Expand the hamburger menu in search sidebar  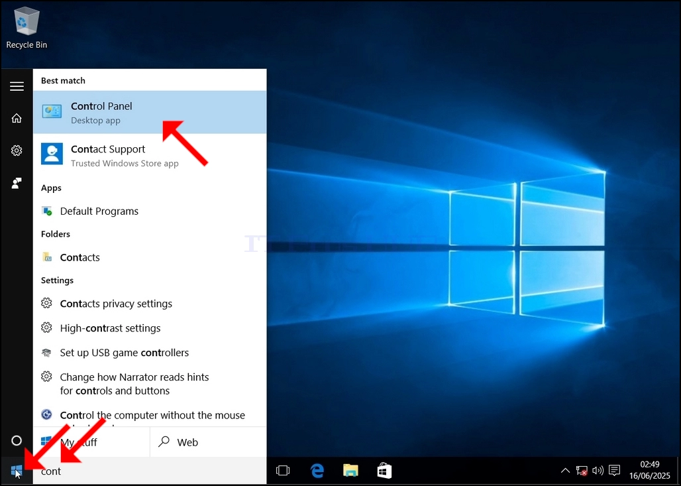click(17, 86)
